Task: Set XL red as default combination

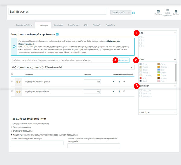Action: point(124,91)
